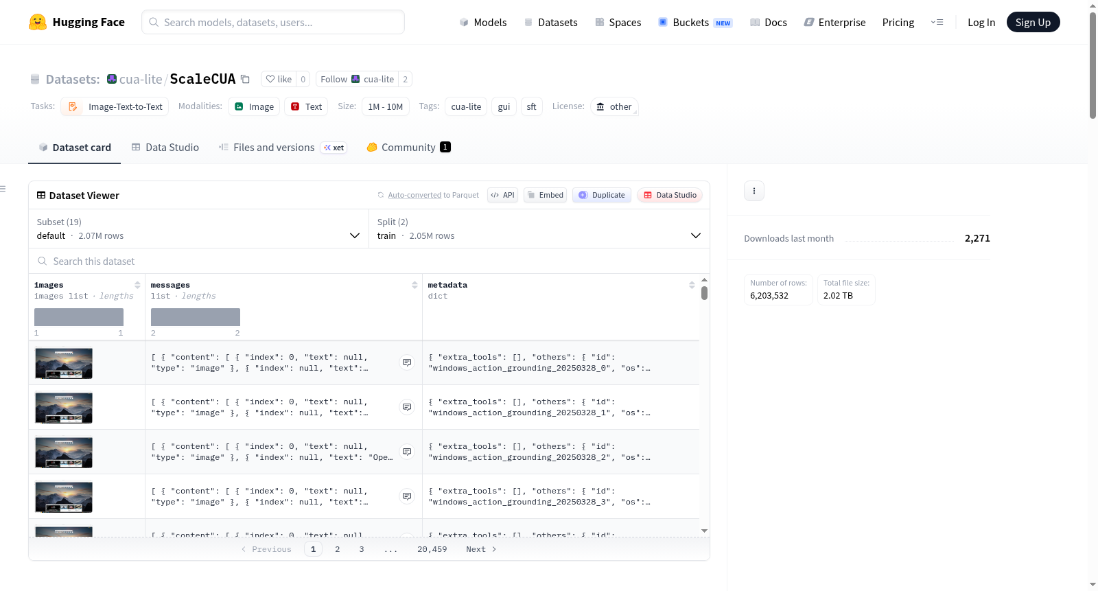Open the API button in Dataset Viewer
Viewport: 1098px width, 591px height.
tap(502, 195)
